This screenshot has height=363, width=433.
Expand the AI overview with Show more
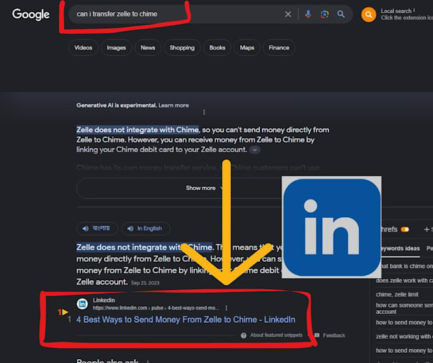(x=201, y=188)
